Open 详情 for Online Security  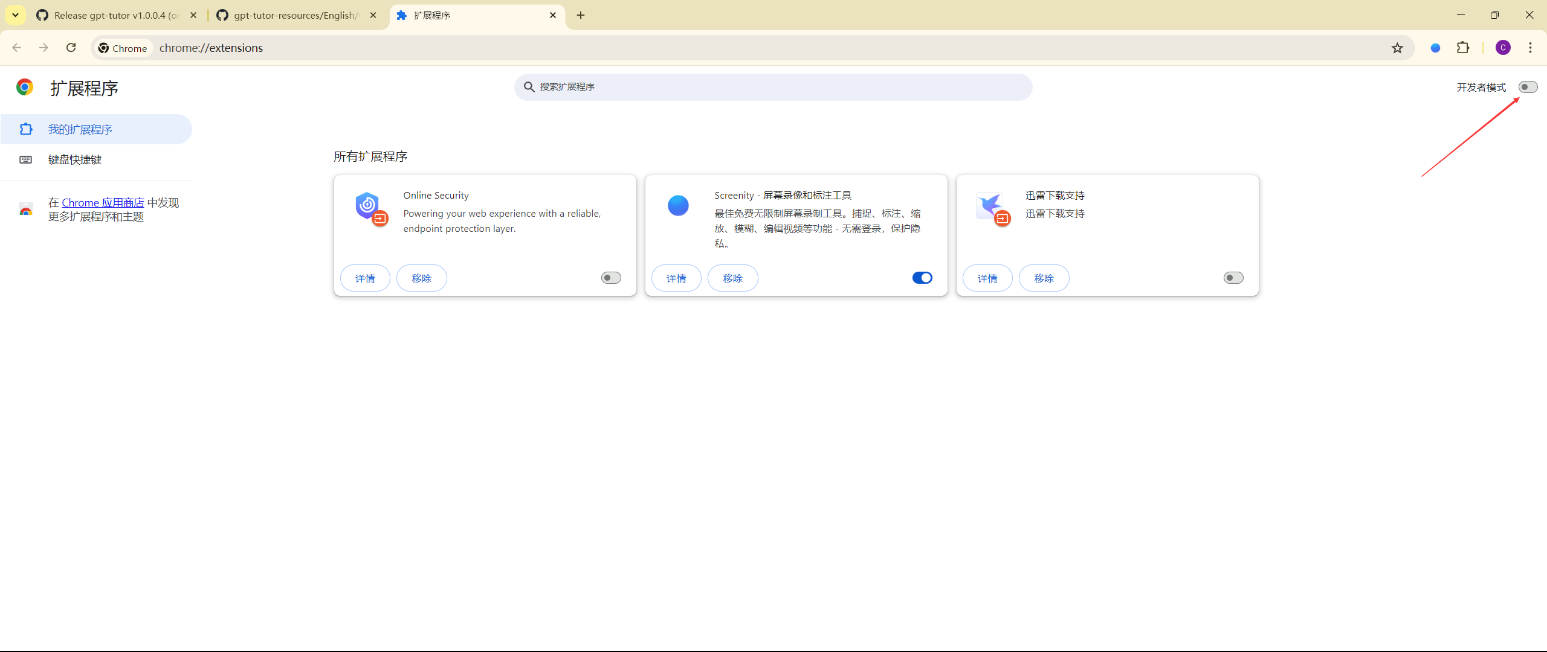[x=365, y=278]
